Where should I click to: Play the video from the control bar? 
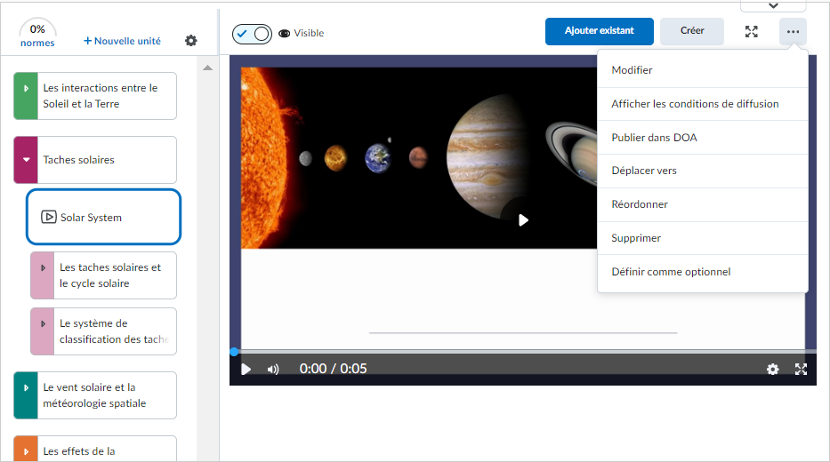(246, 369)
